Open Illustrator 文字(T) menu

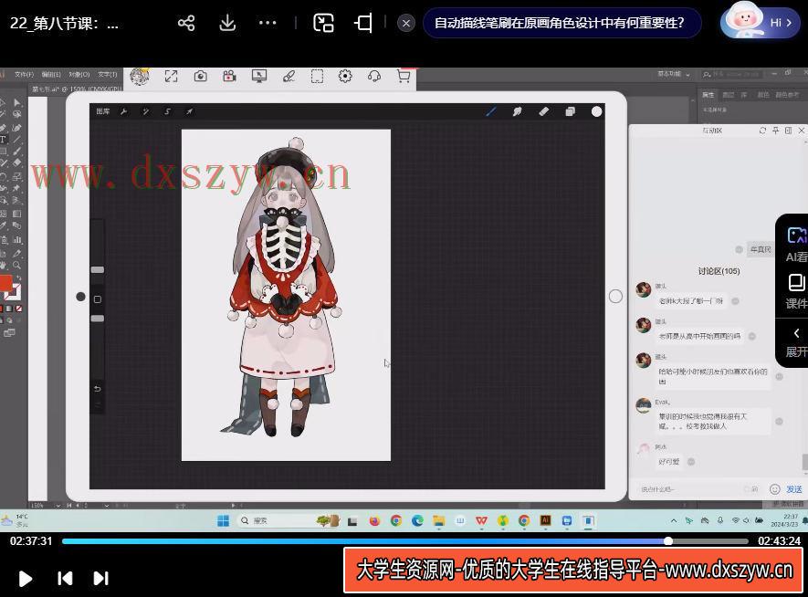(107, 75)
